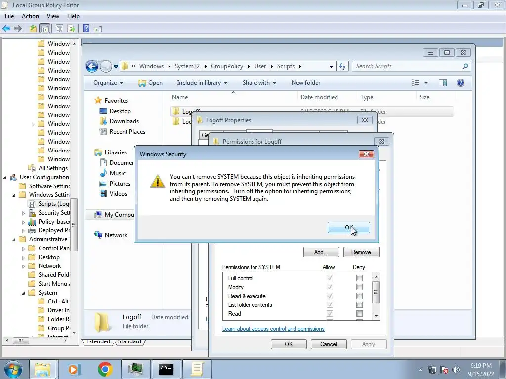The width and height of the screenshot is (506, 379).
Task: Click the Forward arrow in Group Policy toolbar
Action: tap(18, 28)
